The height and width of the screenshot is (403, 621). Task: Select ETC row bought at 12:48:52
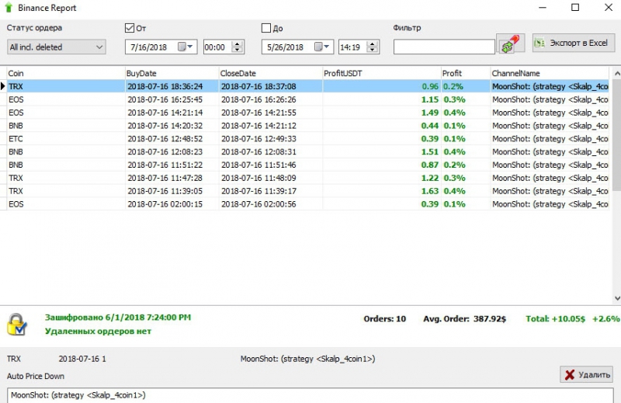pos(307,139)
